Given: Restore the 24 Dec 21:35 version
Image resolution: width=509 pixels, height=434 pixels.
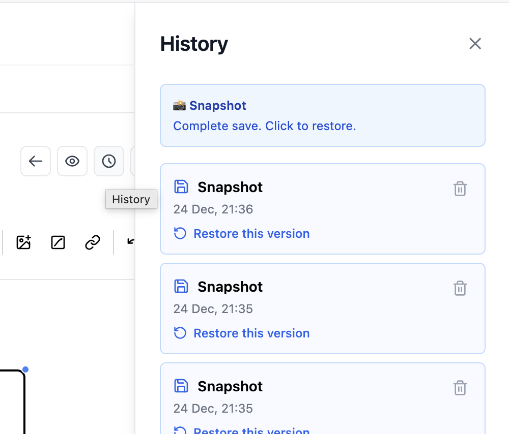Looking at the screenshot, I should click(x=251, y=333).
